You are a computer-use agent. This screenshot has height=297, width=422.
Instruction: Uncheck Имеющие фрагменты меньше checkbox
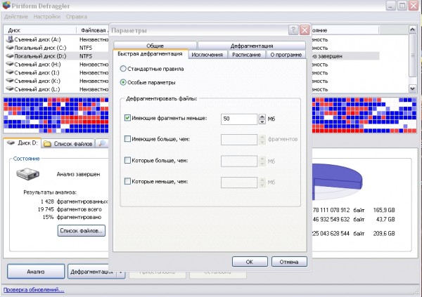click(x=127, y=118)
